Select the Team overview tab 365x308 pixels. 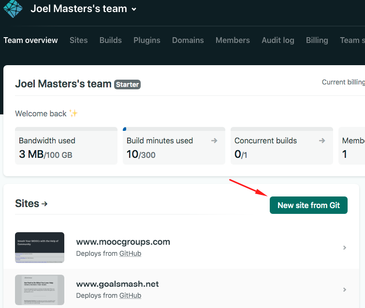click(30, 40)
